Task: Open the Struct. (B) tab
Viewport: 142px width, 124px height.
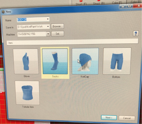Action: (x=99, y=4)
